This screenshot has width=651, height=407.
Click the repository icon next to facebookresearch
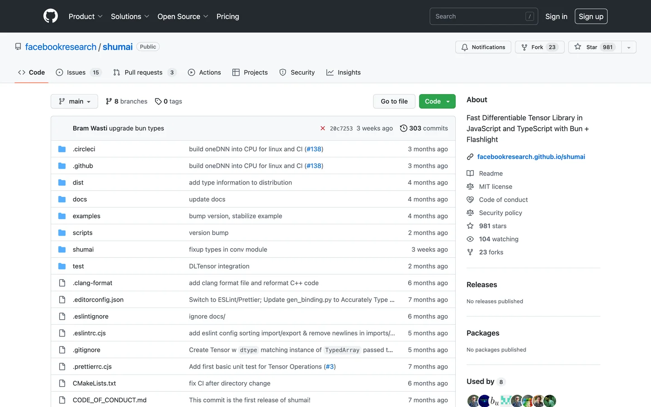coord(18,47)
